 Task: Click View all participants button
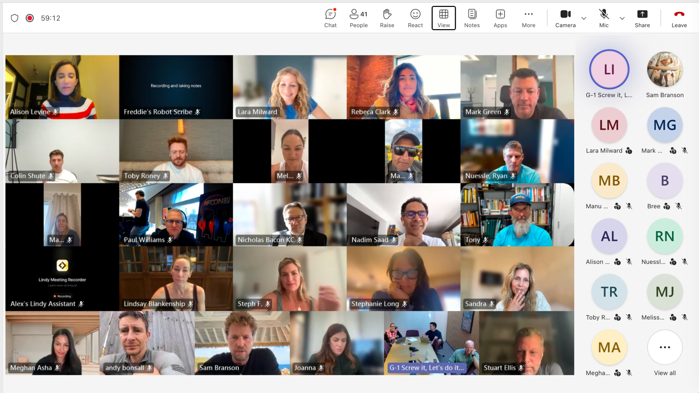coord(665,348)
